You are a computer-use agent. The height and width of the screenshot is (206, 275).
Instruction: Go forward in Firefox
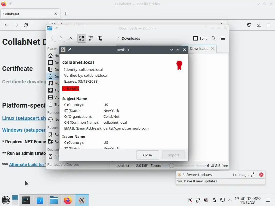(x=16, y=25)
